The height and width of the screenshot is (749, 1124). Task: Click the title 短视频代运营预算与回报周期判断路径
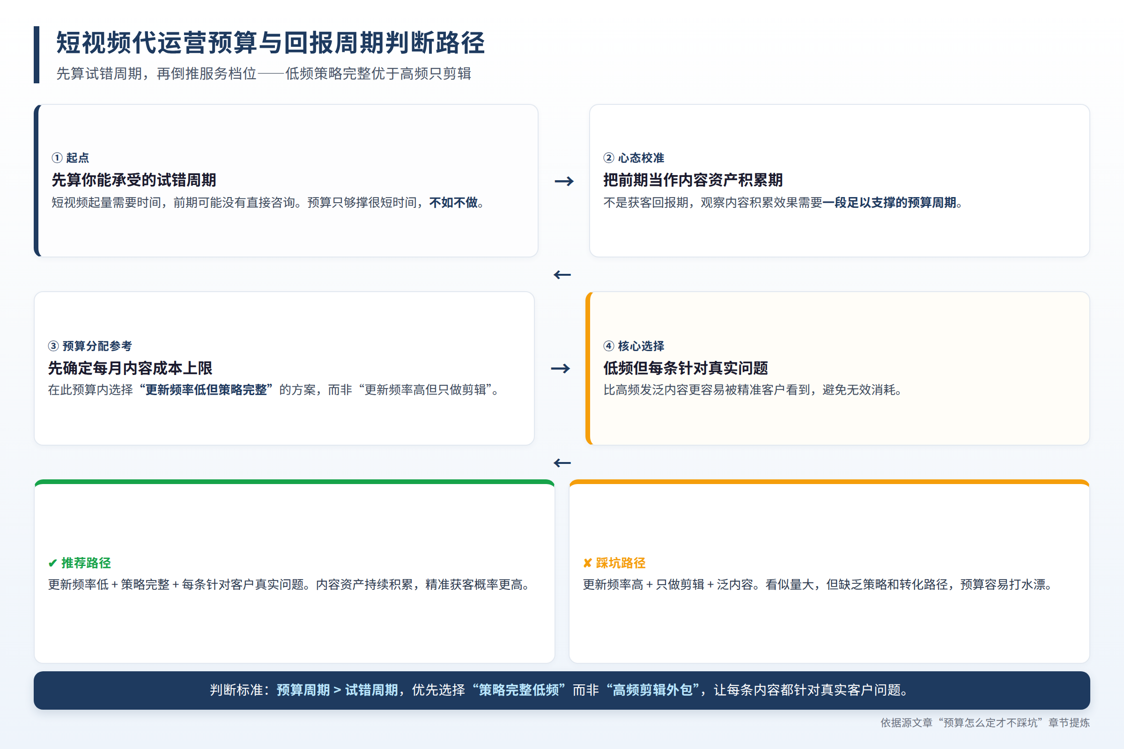click(271, 43)
